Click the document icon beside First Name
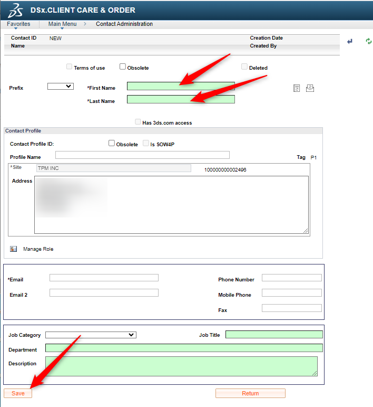 297,88
